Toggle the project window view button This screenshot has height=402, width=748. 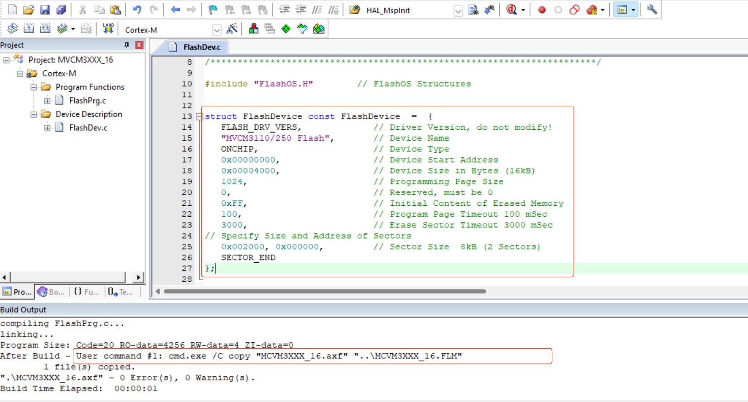coord(623,10)
